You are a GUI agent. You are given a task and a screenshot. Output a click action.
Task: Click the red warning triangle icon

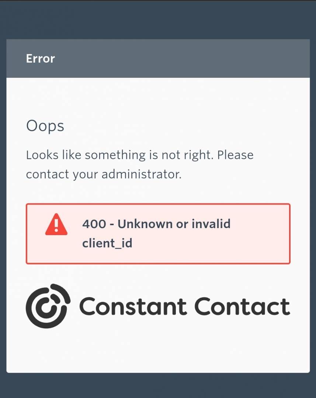pyautogui.click(x=56, y=224)
